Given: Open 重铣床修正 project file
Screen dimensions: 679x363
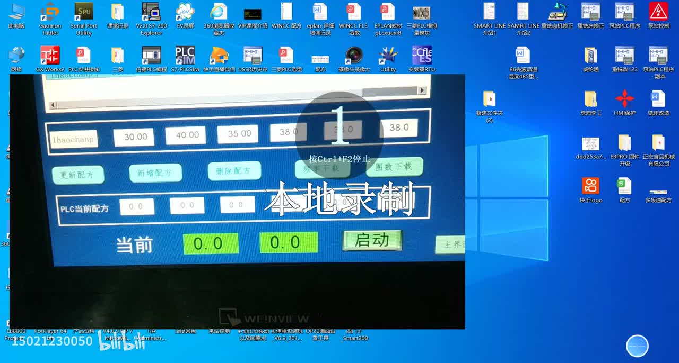Looking at the screenshot, I should point(590,16).
